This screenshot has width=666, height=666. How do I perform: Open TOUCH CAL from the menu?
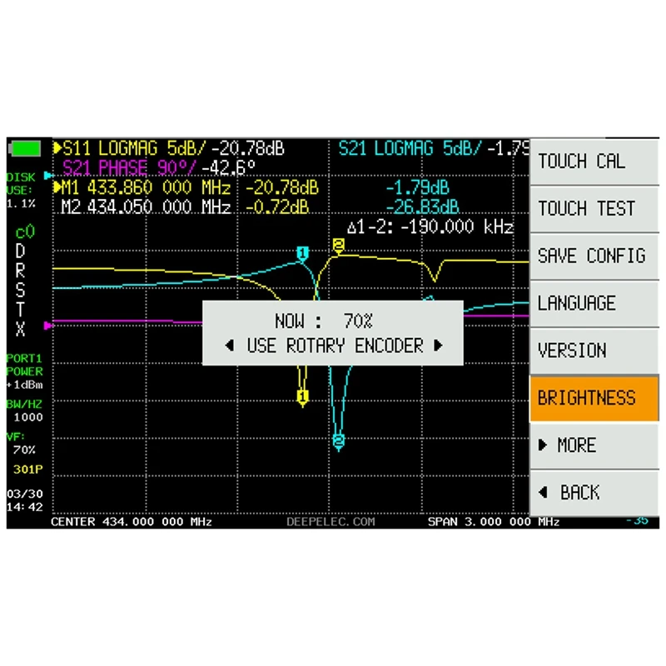pyautogui.click(x=594, y=161)
